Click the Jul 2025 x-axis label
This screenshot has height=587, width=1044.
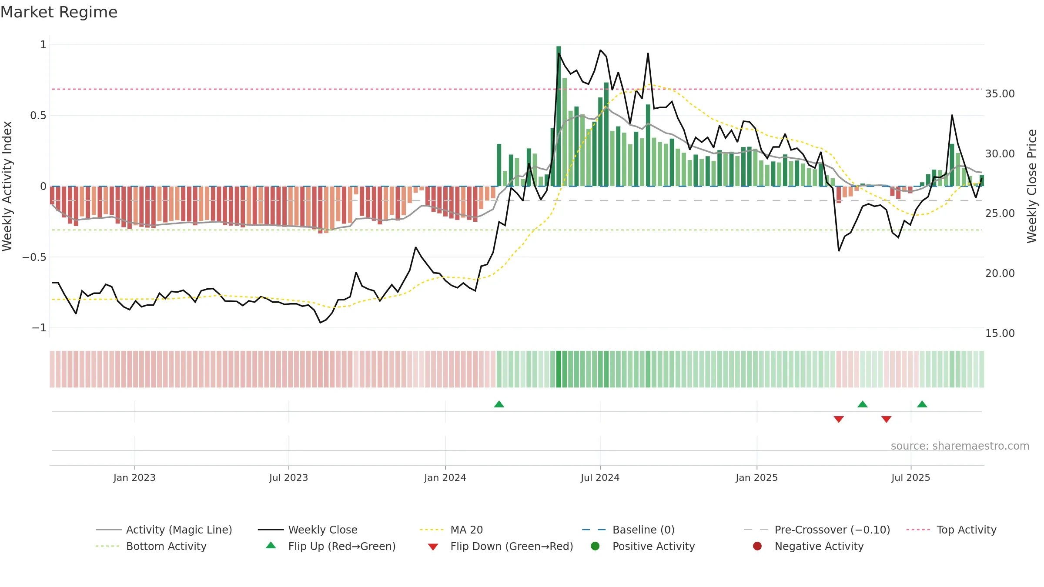coord(910,477)
